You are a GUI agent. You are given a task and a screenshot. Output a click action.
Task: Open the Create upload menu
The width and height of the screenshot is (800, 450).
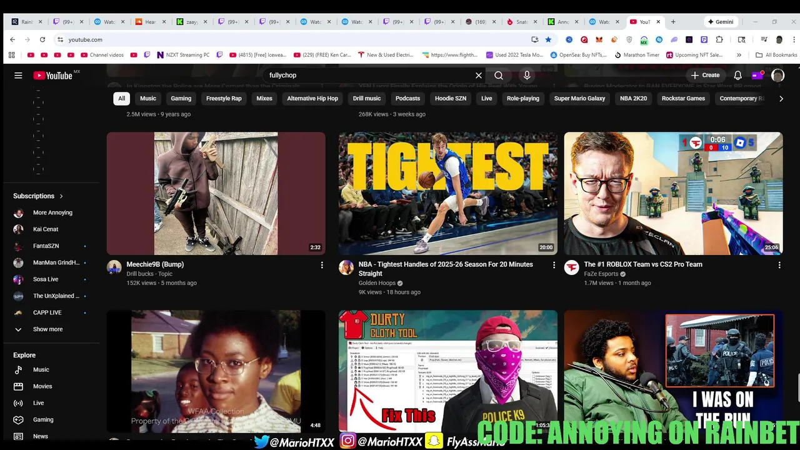point(705,75)
